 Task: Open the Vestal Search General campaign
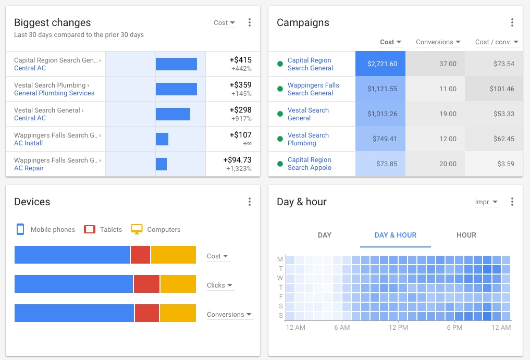pos(309,114)
